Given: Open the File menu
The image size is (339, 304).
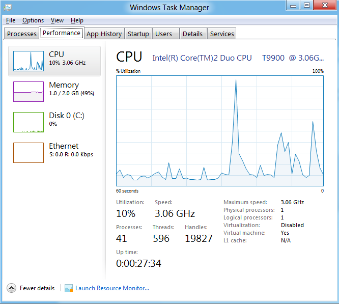Looking at the screenshot, I should click(x=11, y=20).
